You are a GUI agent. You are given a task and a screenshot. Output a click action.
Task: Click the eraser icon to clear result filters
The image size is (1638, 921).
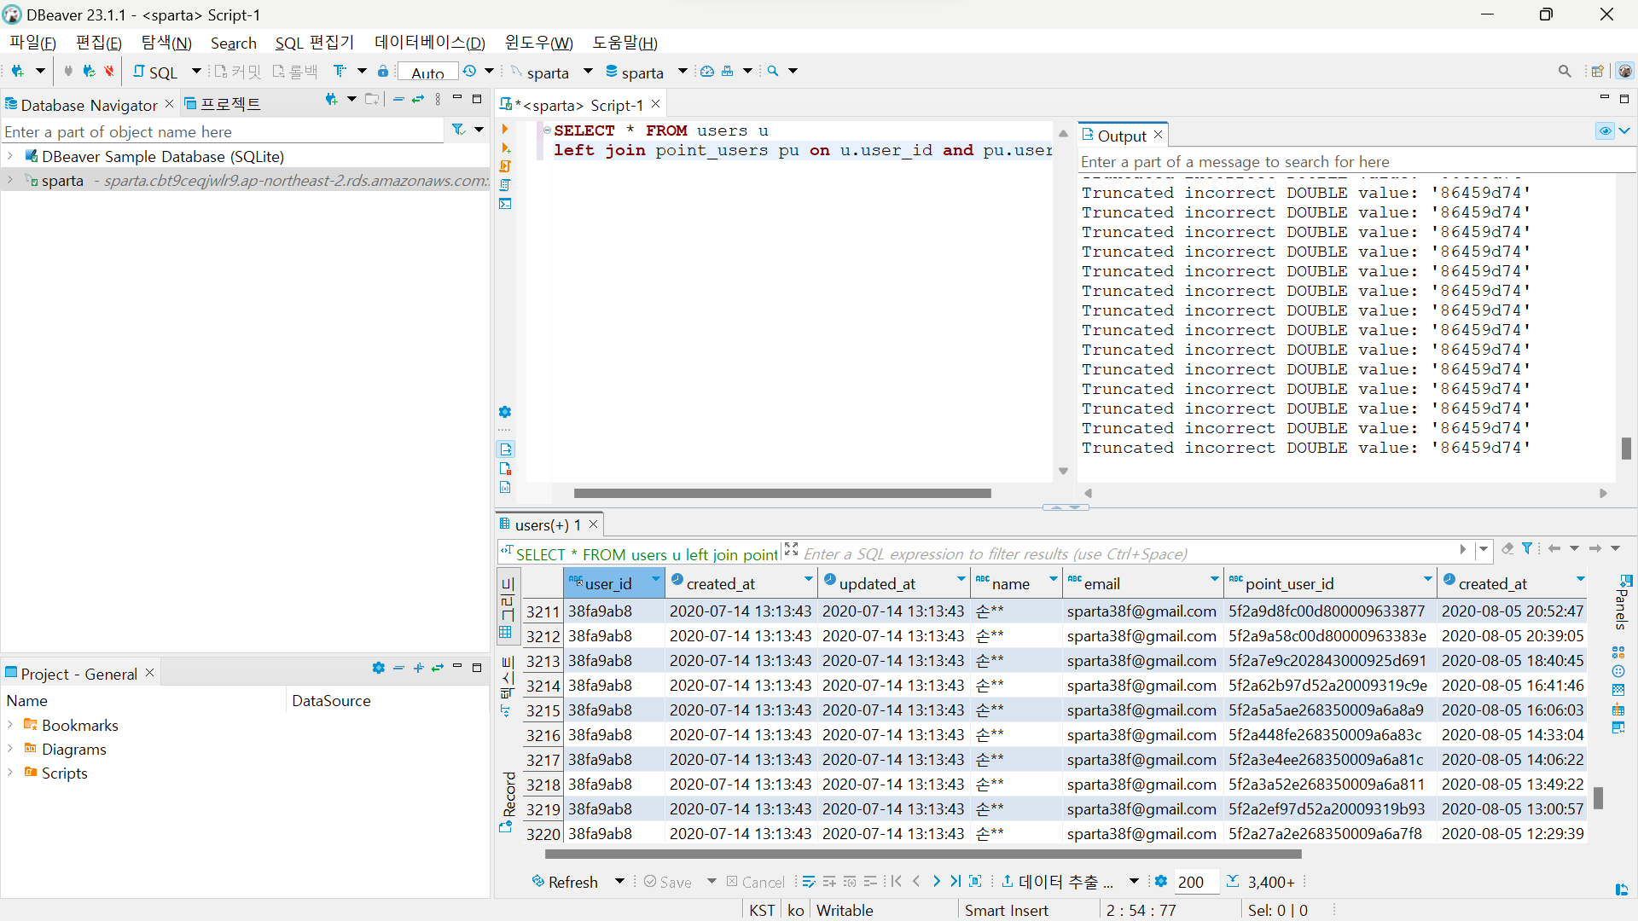coord(1507,549)
